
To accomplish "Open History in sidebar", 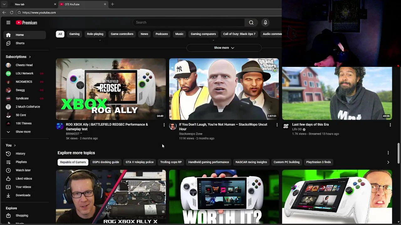I will (x=24, y=153).
